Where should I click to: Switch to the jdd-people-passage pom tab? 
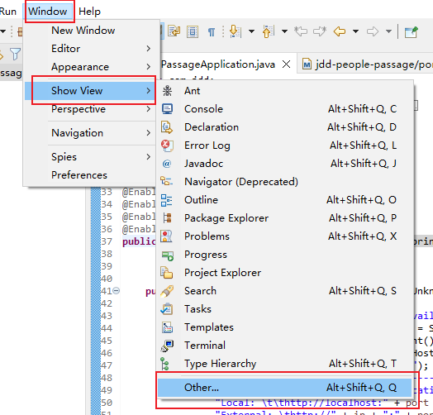pos(367,64)
